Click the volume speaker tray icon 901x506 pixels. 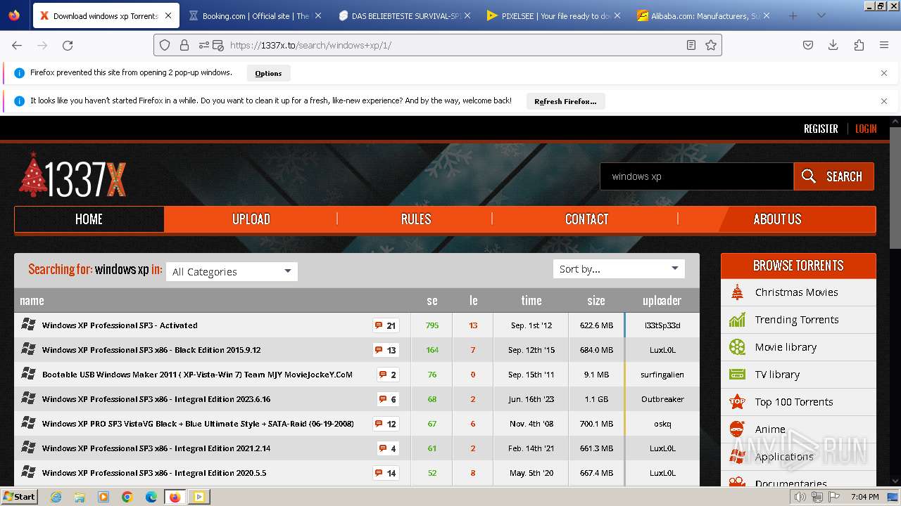(800, 497)
